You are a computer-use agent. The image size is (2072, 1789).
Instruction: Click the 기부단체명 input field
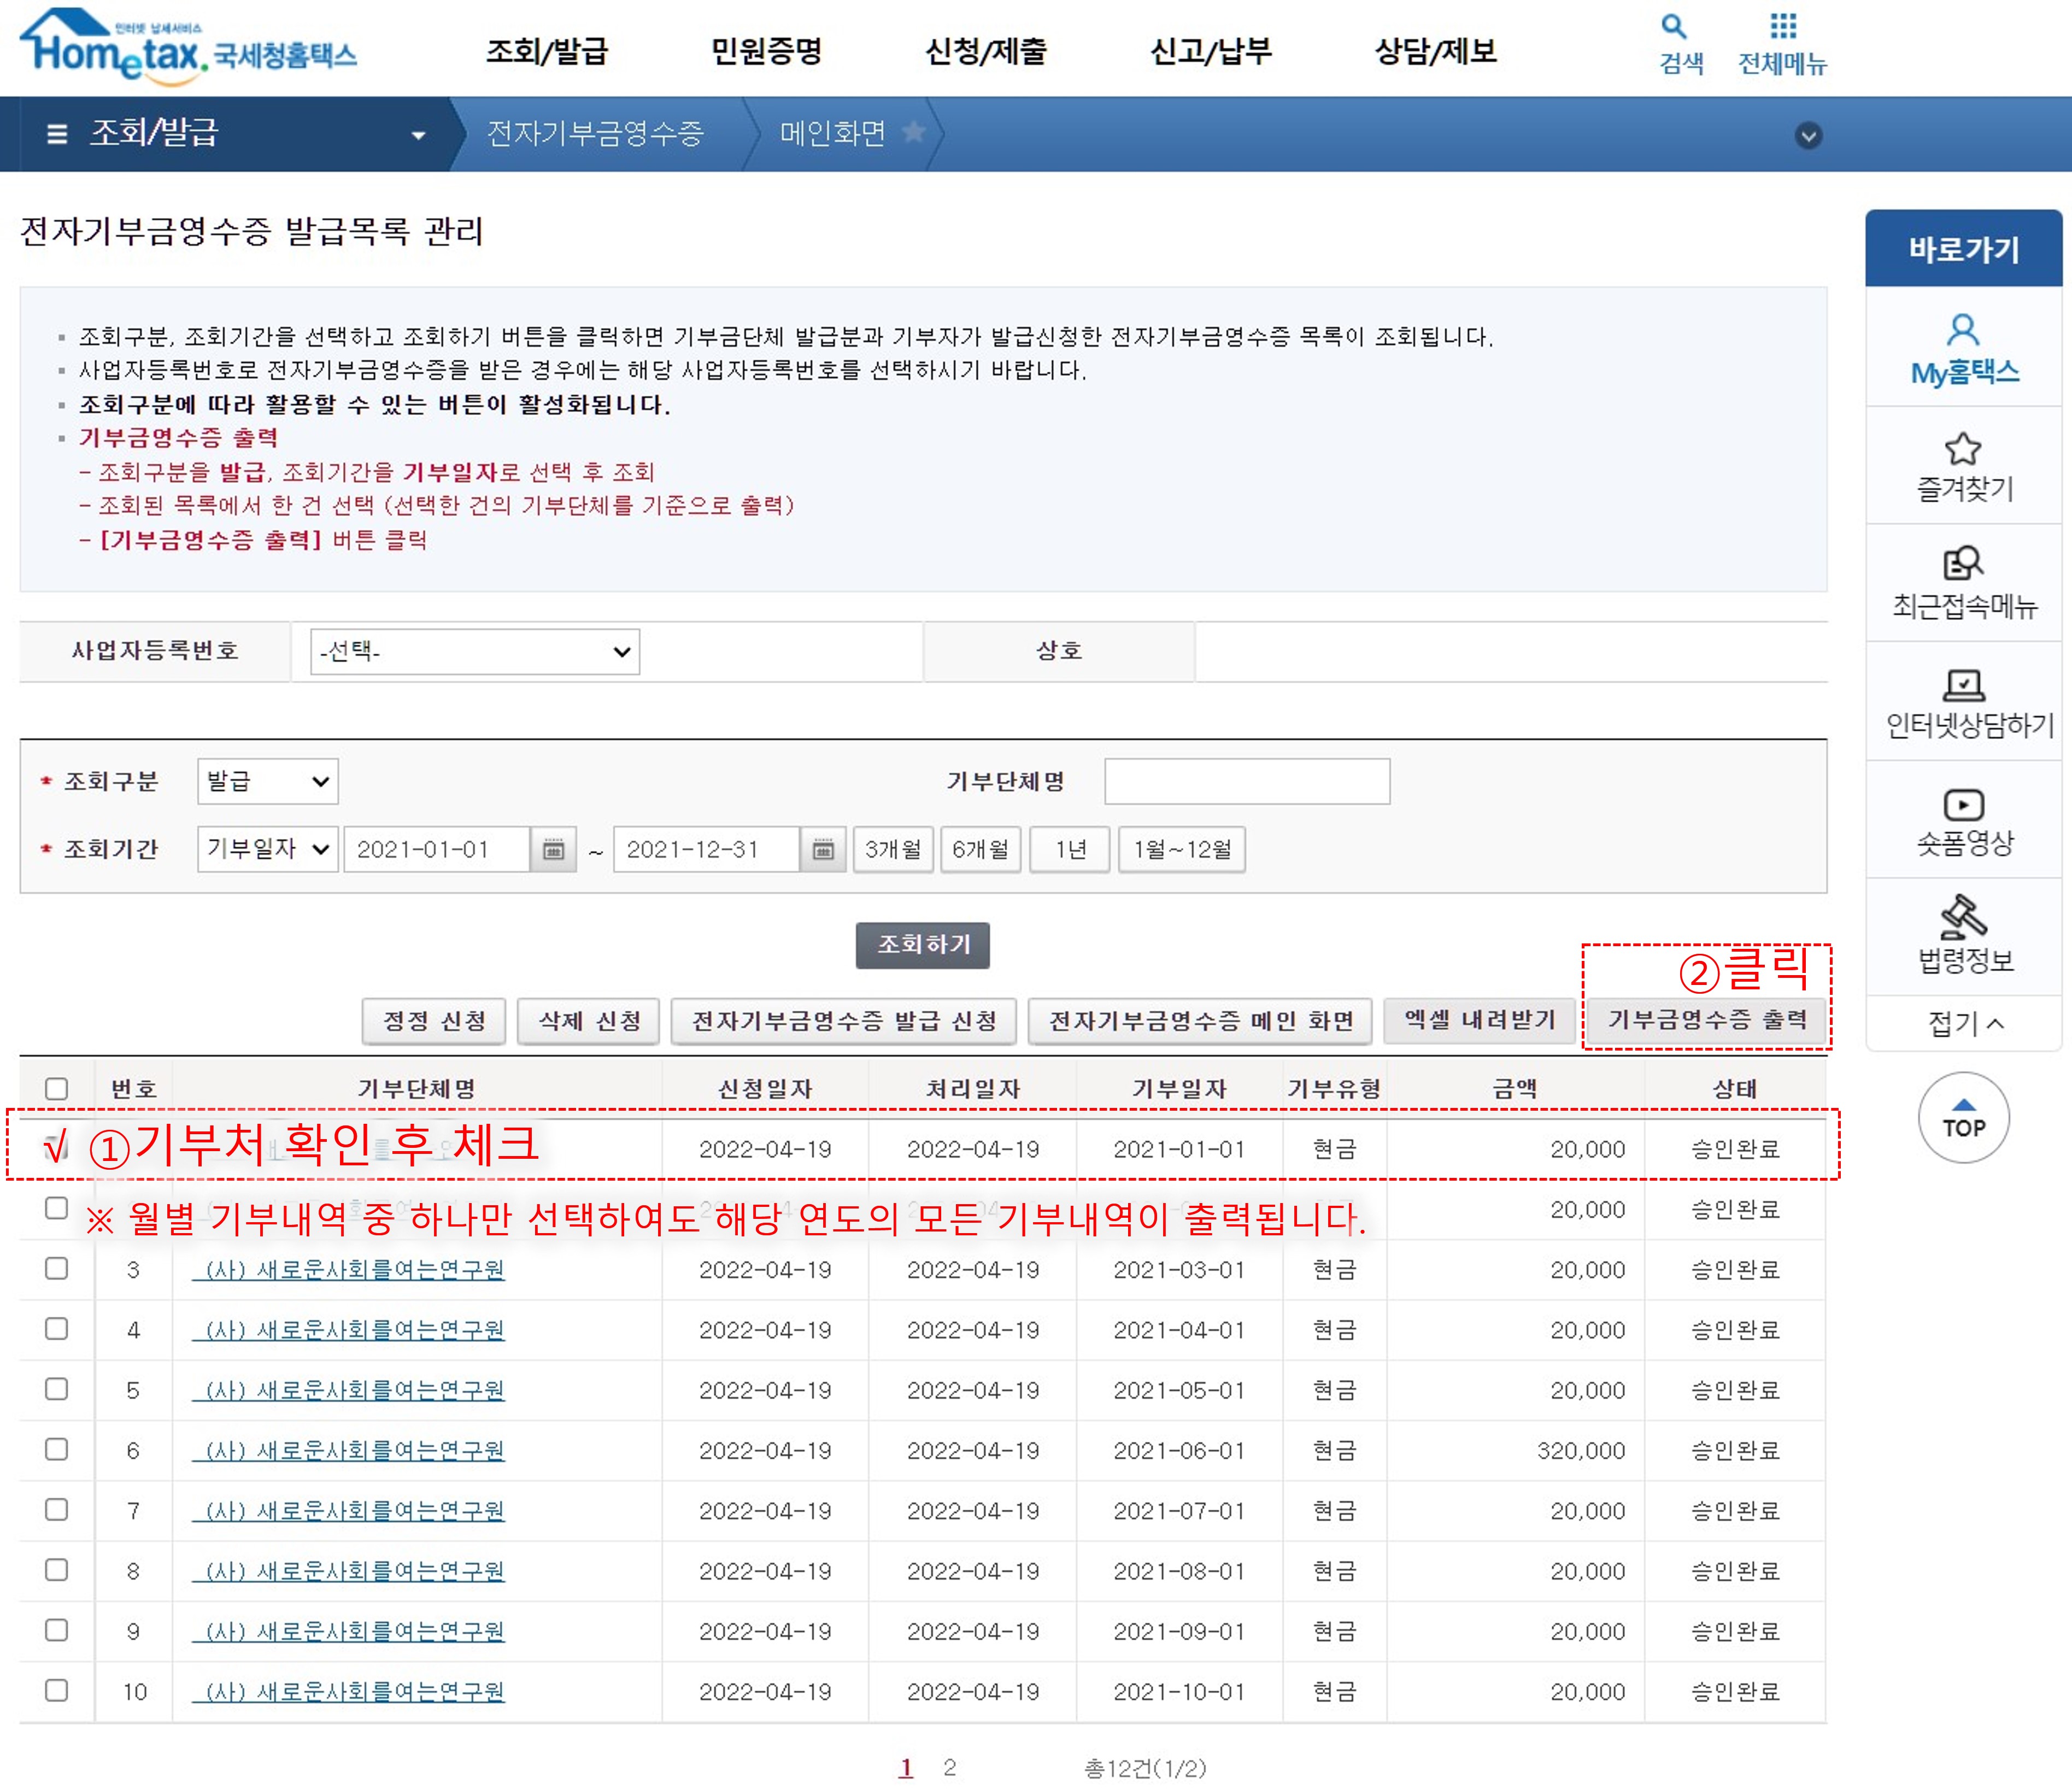click(1246, 781)
